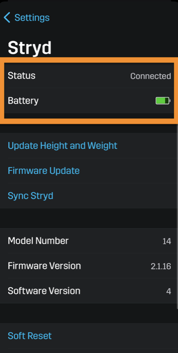
Task: Click firmware version value 2.1.16
Action: coord(161,267)
